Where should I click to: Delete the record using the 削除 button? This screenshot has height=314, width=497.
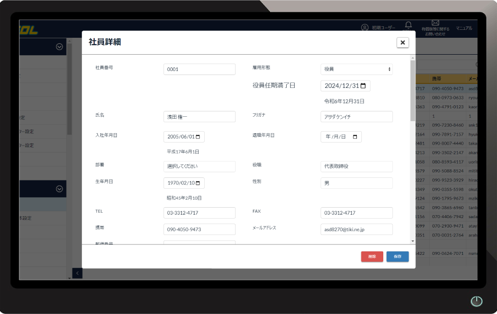(372, 257)
